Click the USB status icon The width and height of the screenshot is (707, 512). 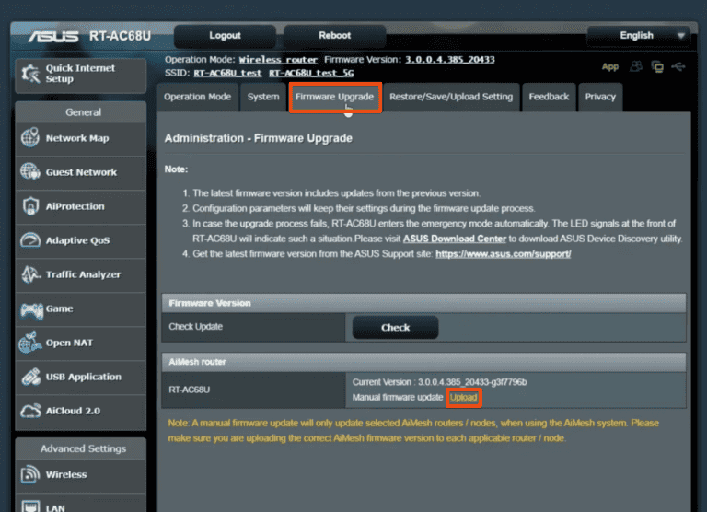pos(679,66)
